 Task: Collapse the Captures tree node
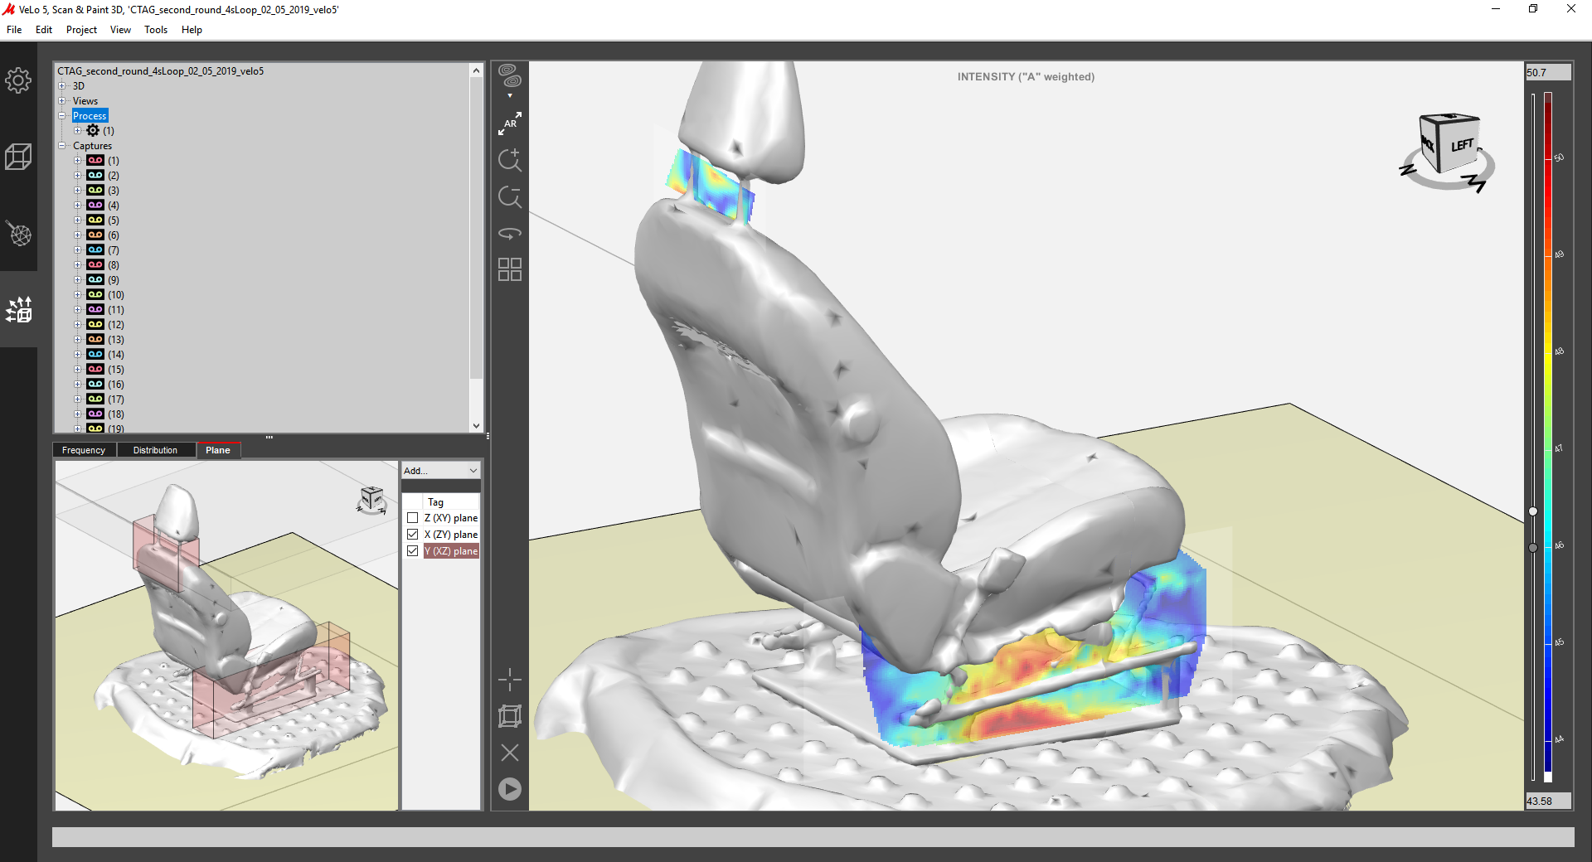61,146
